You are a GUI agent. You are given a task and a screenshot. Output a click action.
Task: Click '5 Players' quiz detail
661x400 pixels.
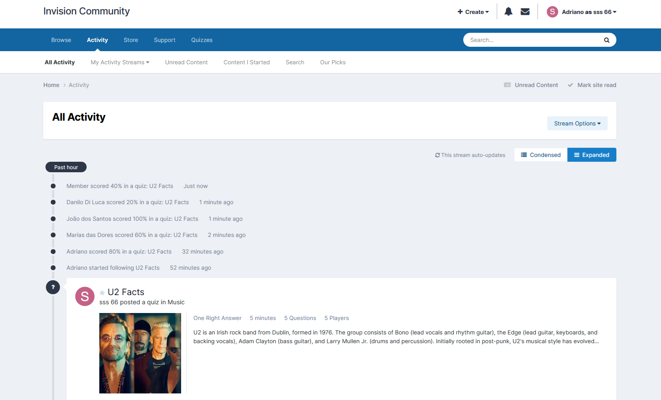[x=336, y=318]
